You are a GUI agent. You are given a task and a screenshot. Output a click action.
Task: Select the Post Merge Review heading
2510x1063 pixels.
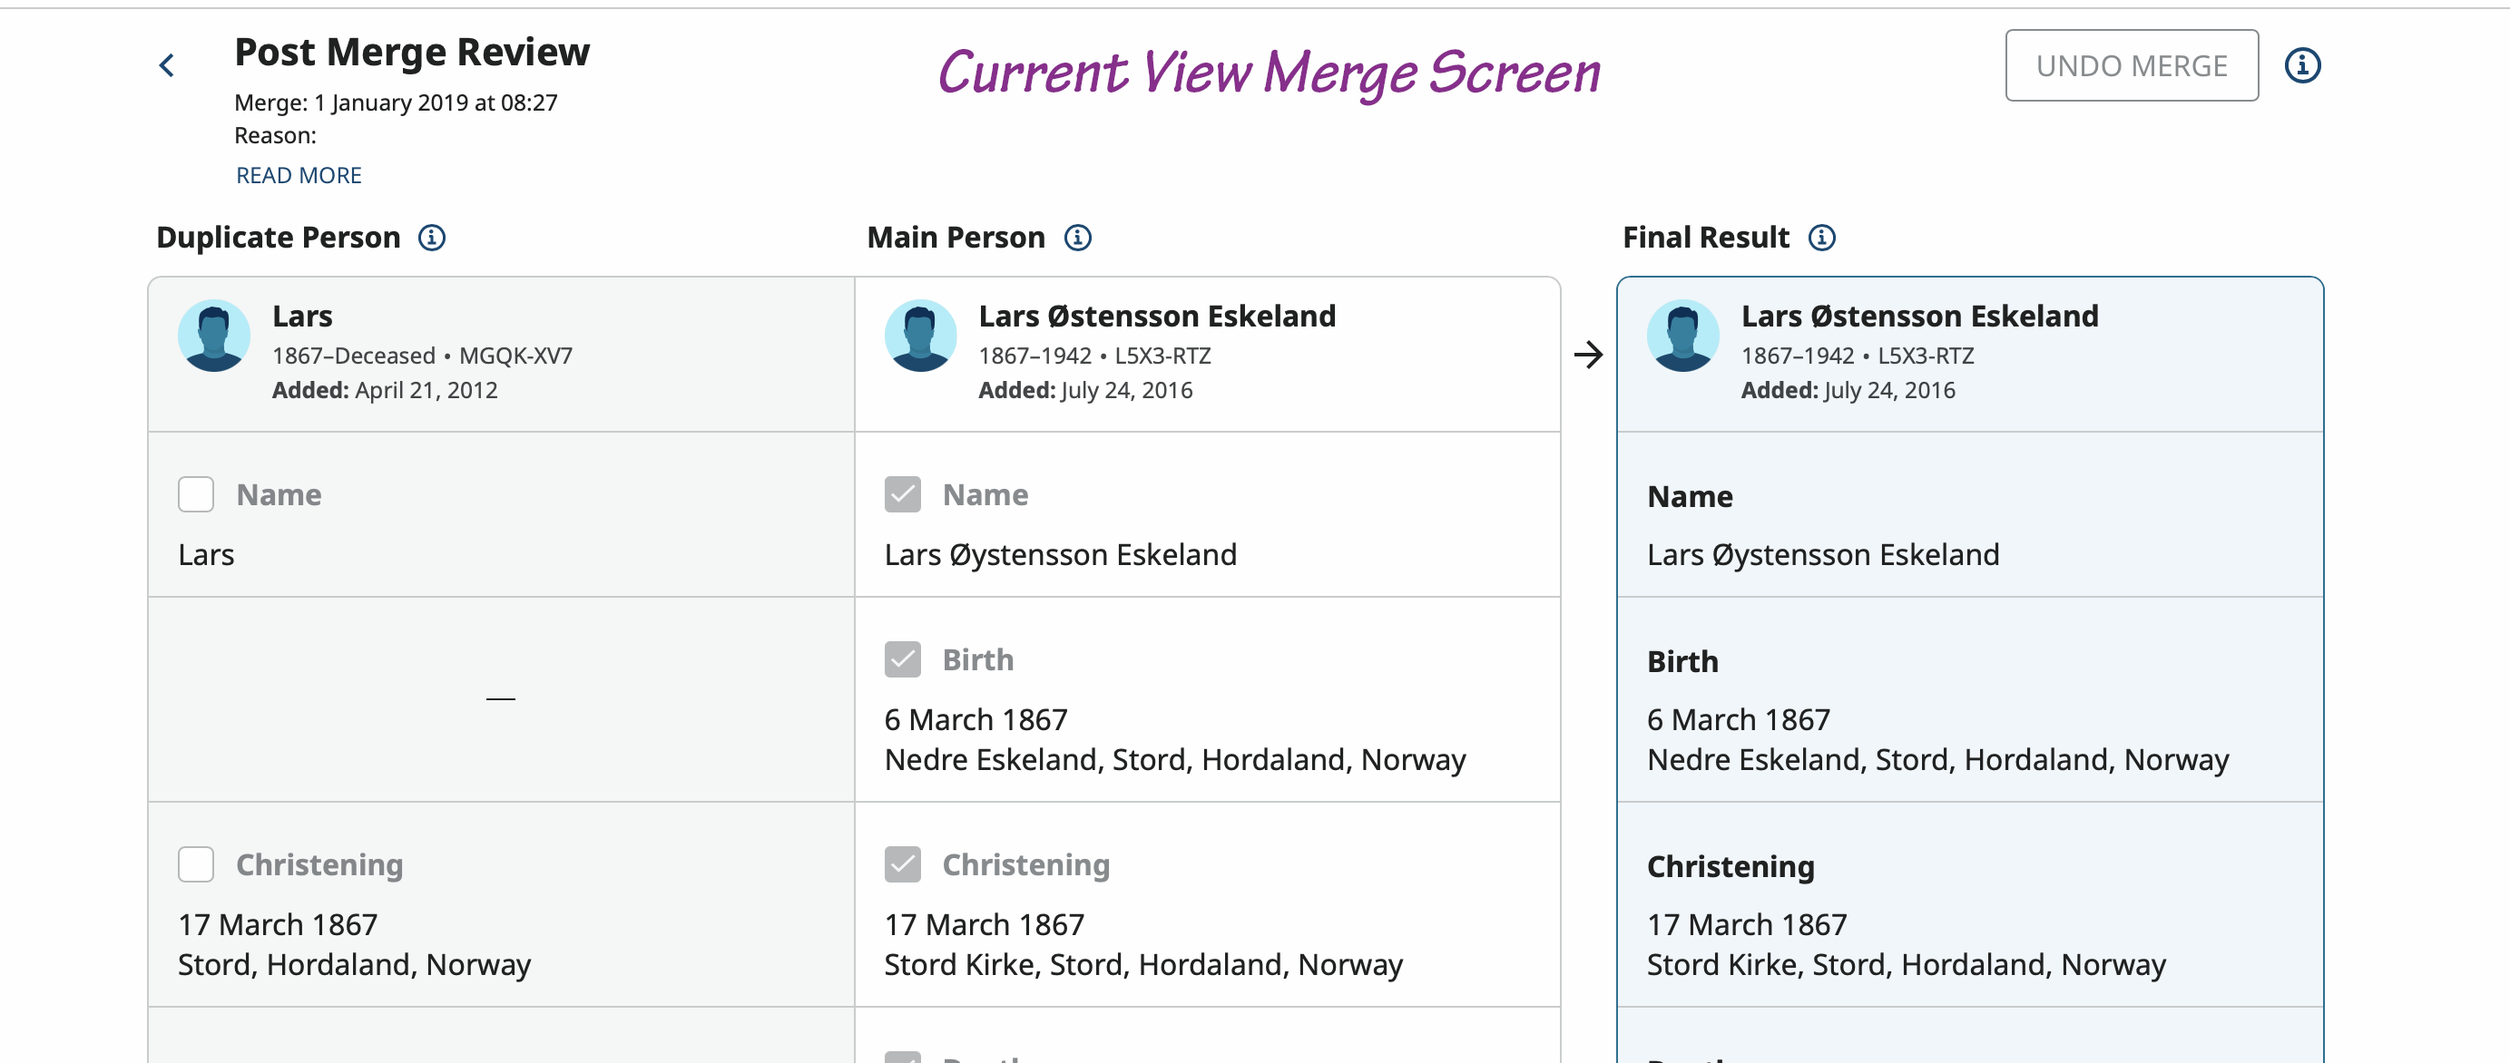coord(411,53)
